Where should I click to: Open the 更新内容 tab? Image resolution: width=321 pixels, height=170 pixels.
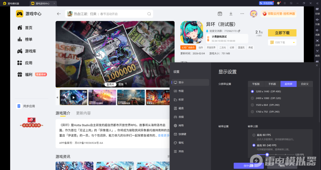tap(83, 113)
